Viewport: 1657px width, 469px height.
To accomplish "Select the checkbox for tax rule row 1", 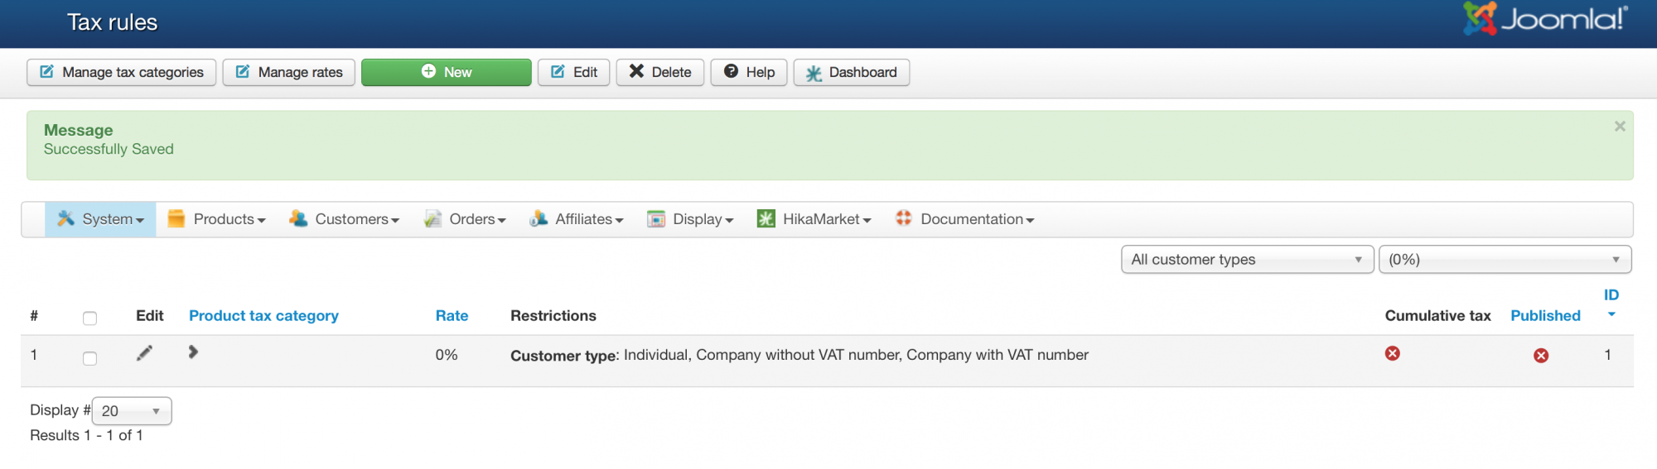I will pyautogui.click(x=90, y=358).
